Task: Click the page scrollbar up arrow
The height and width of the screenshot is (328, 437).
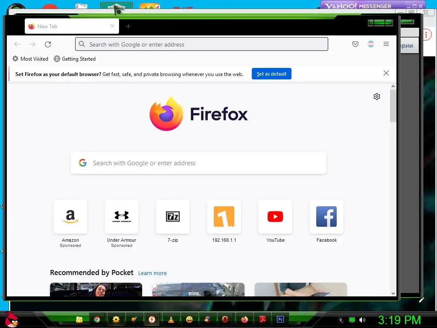Action: (x=393, y=86)
